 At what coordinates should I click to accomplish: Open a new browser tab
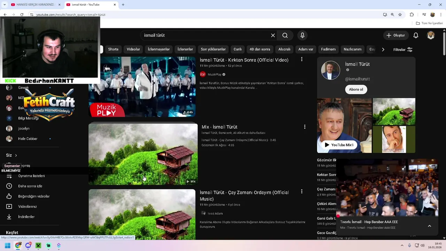tap(123, 5)
